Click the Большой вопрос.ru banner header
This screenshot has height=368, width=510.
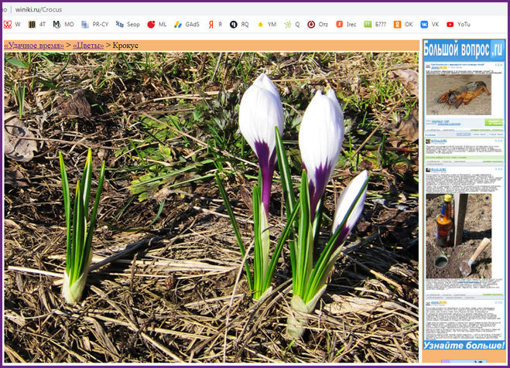(x=463, y=48)
